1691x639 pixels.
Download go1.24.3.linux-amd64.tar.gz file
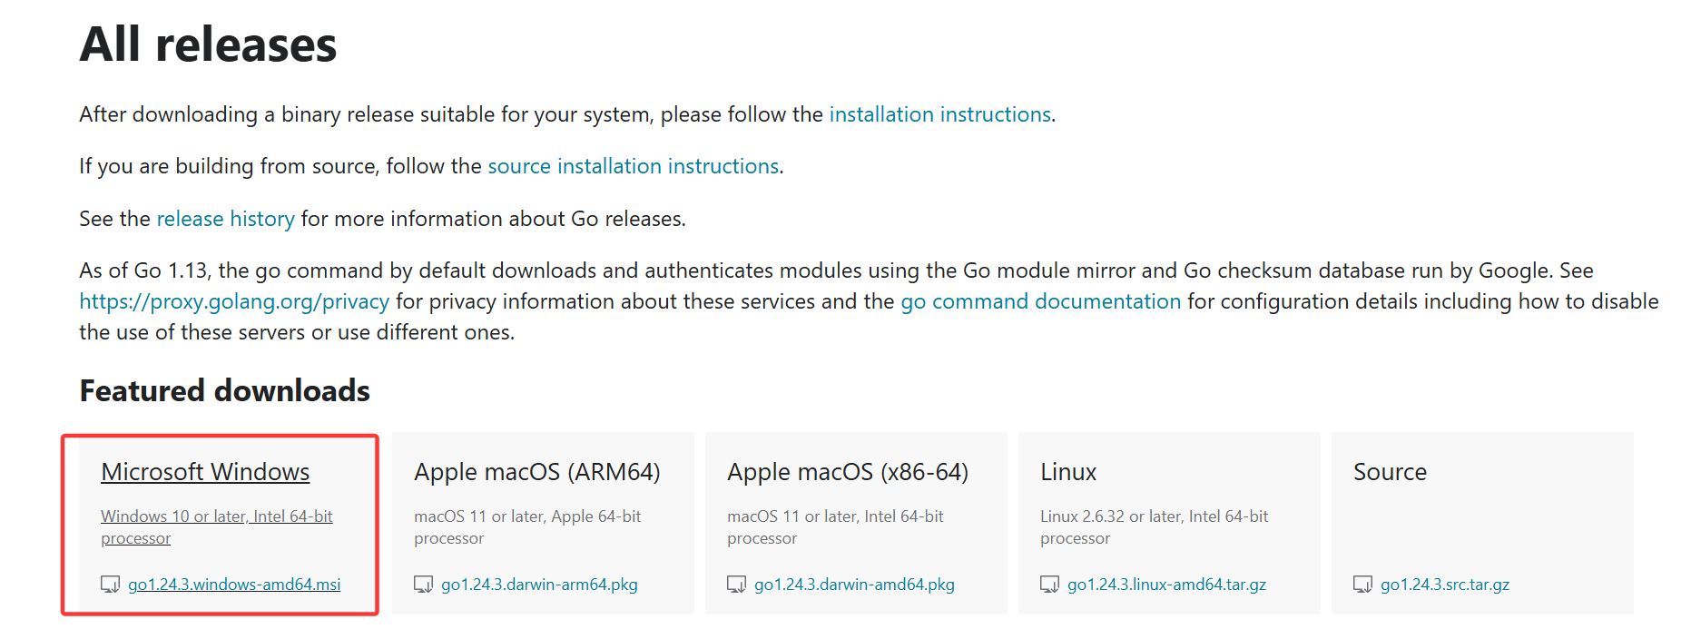pos(1166,585)
